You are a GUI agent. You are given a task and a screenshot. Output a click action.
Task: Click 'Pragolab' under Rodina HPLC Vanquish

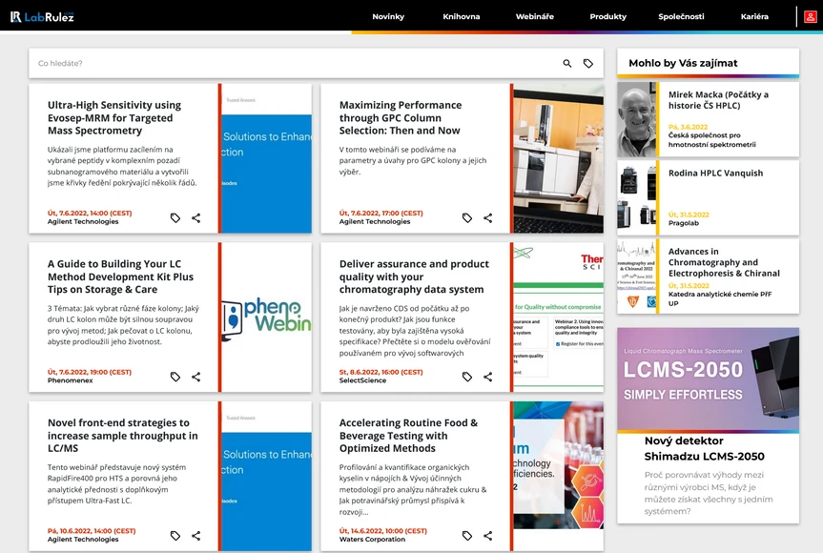point(684,223)
